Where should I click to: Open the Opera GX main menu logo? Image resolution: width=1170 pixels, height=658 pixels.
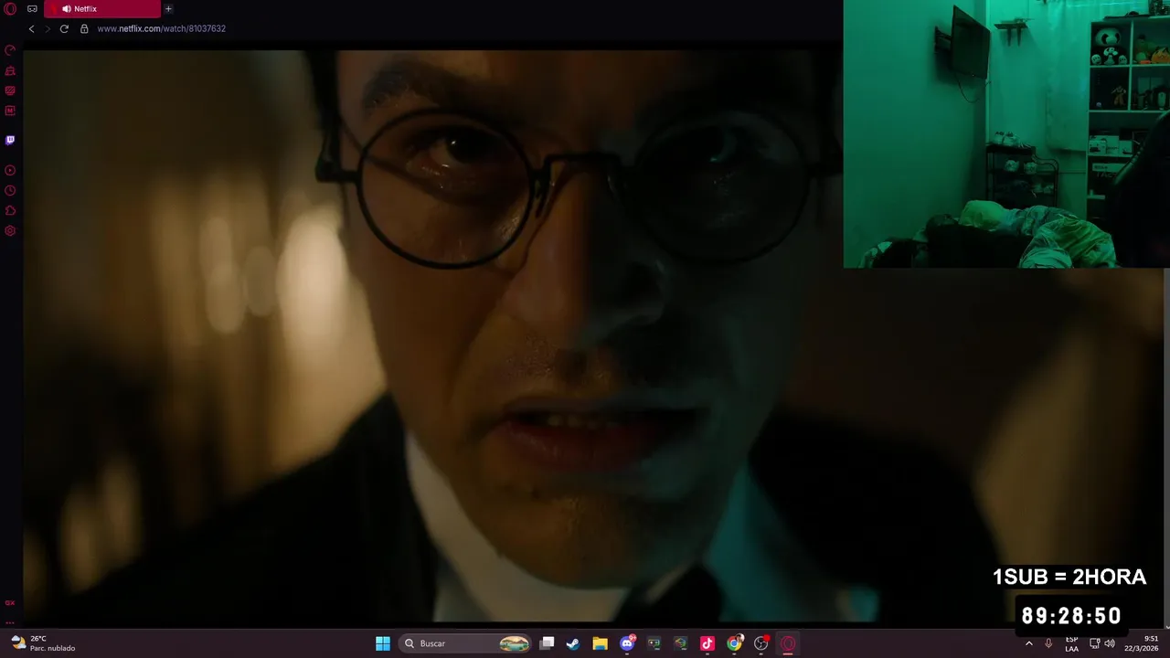(10, 9)
